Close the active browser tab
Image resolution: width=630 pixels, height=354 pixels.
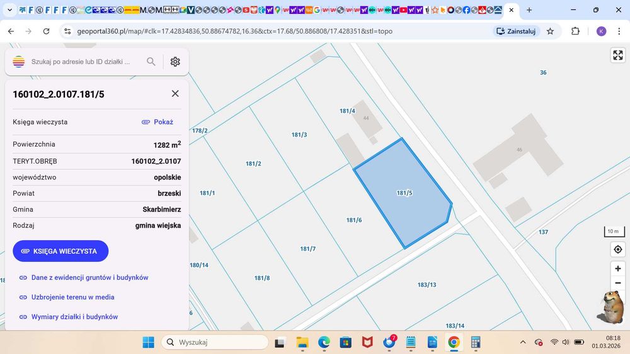tap(511, 10)
